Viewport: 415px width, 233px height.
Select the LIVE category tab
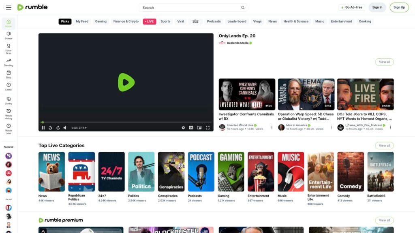click(x=150, y=21)
